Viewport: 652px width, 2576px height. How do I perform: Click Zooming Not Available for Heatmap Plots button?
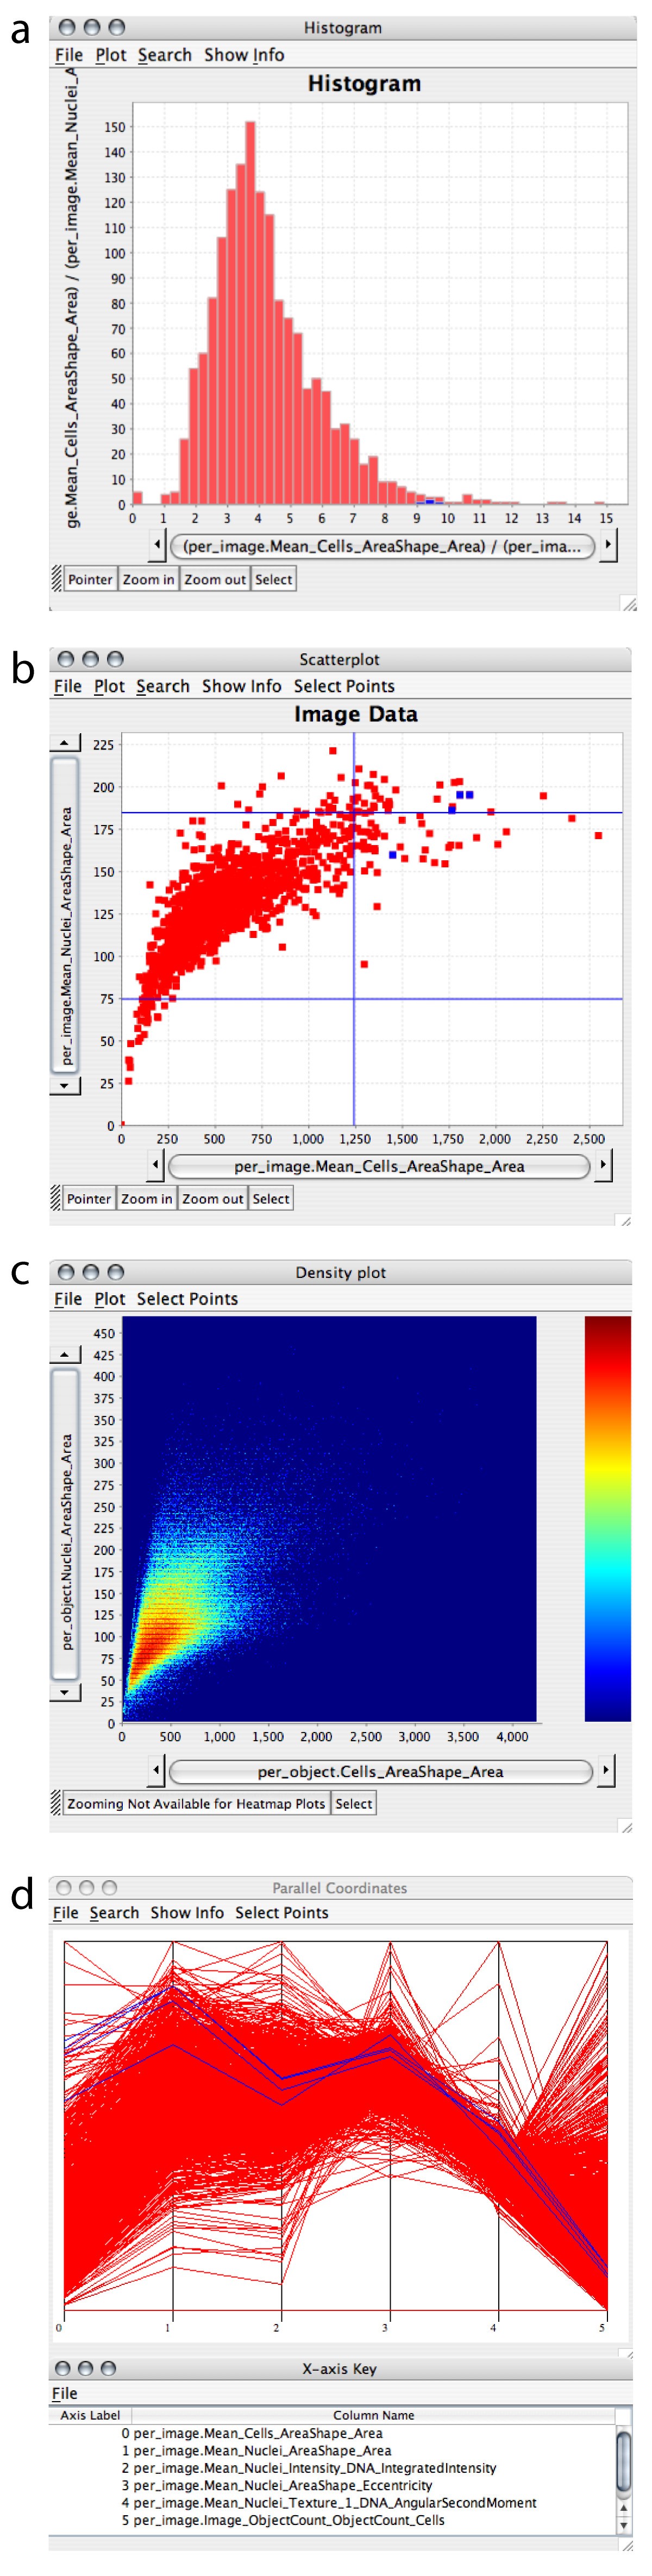point(196,1804)
